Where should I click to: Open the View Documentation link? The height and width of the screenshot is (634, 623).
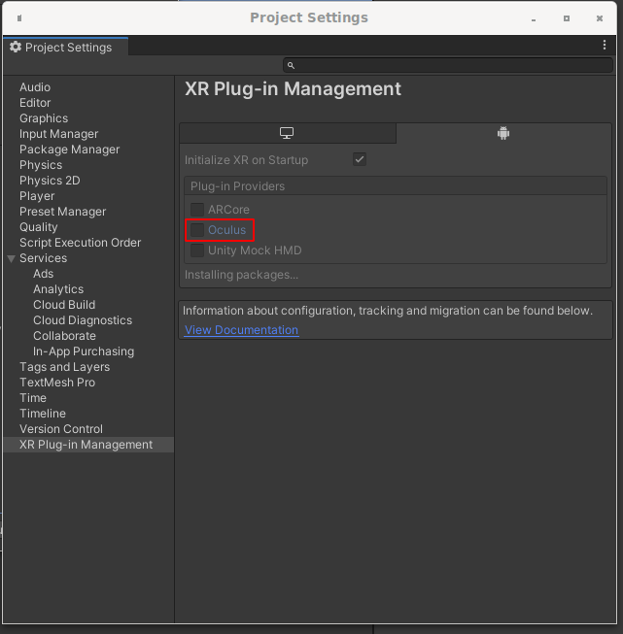(241, 330)
